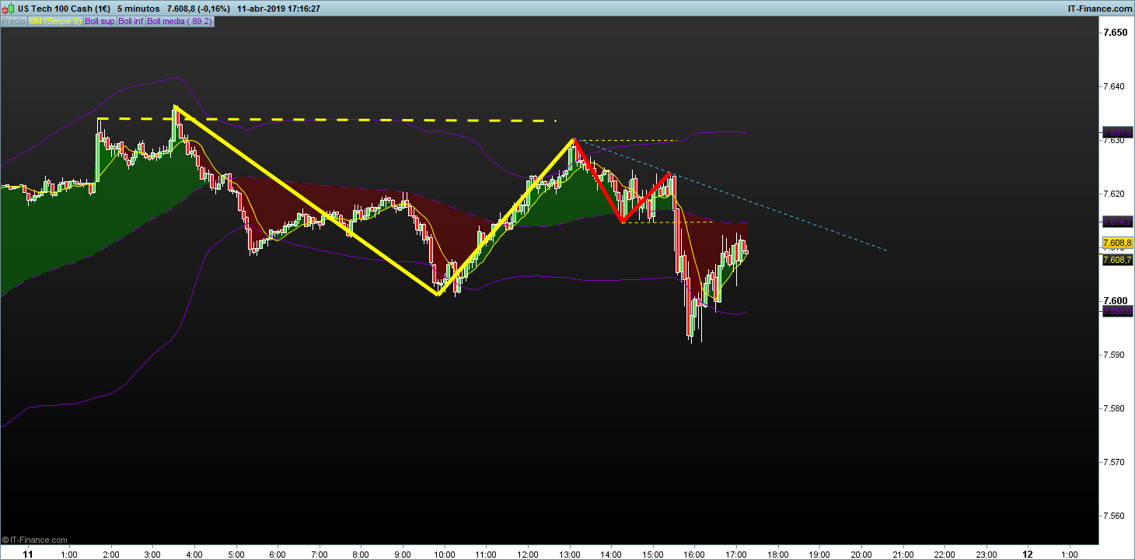Click the purple 7.631,5 Bollinger upper price tag
This screenshot has height=560, width=1135.
(1117, 132)
